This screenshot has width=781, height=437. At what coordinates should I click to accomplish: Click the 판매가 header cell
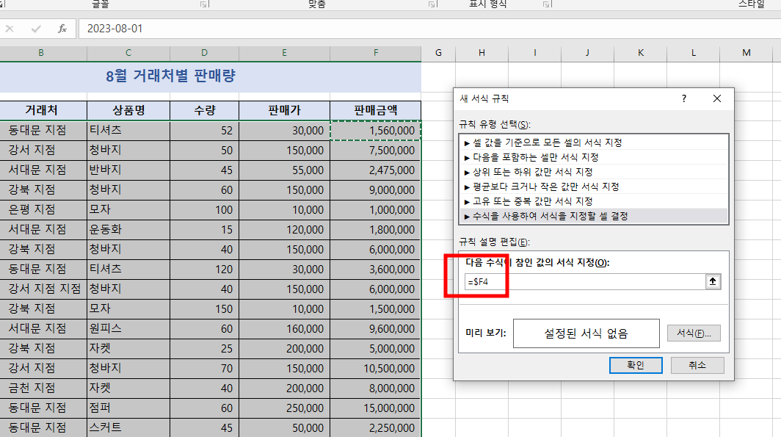pos(284,111)
